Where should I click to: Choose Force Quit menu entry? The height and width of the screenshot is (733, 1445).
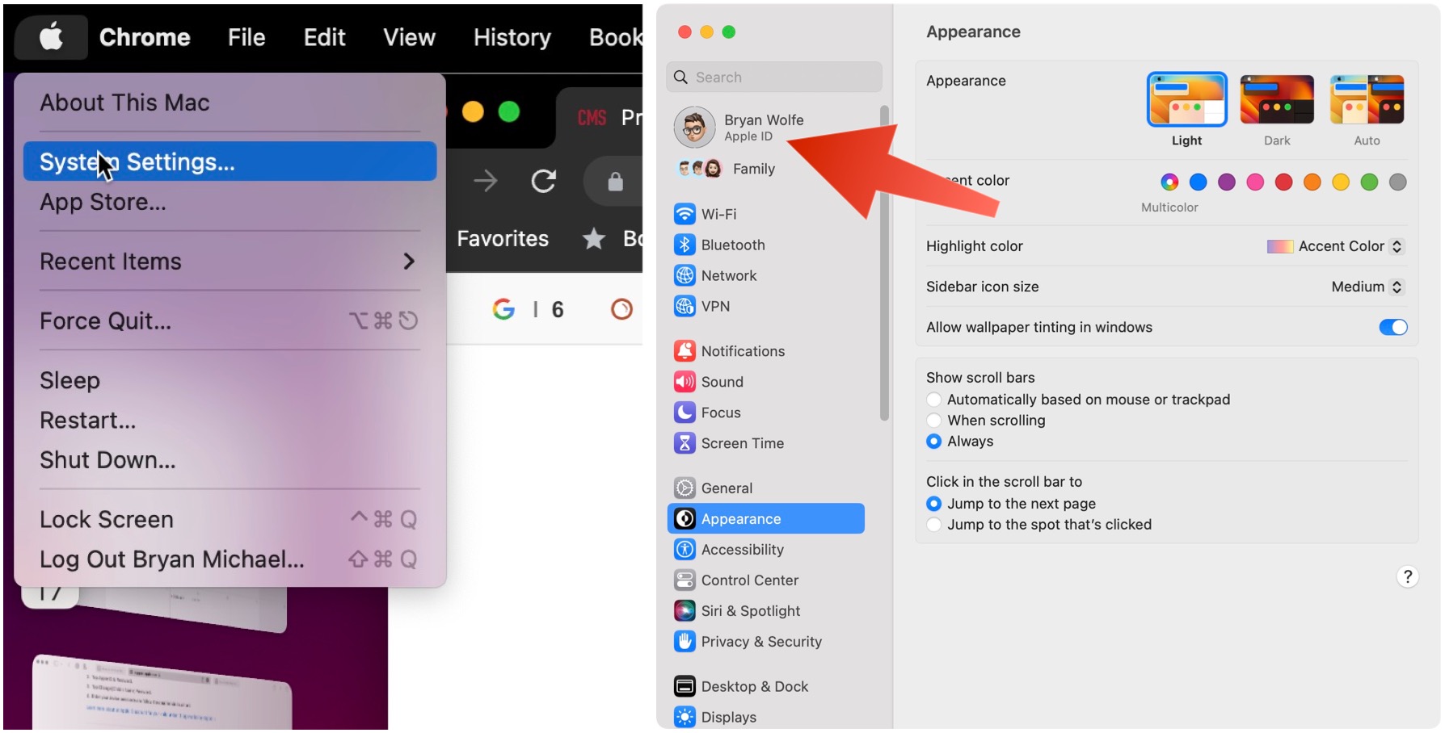click(x=230, y=321)
